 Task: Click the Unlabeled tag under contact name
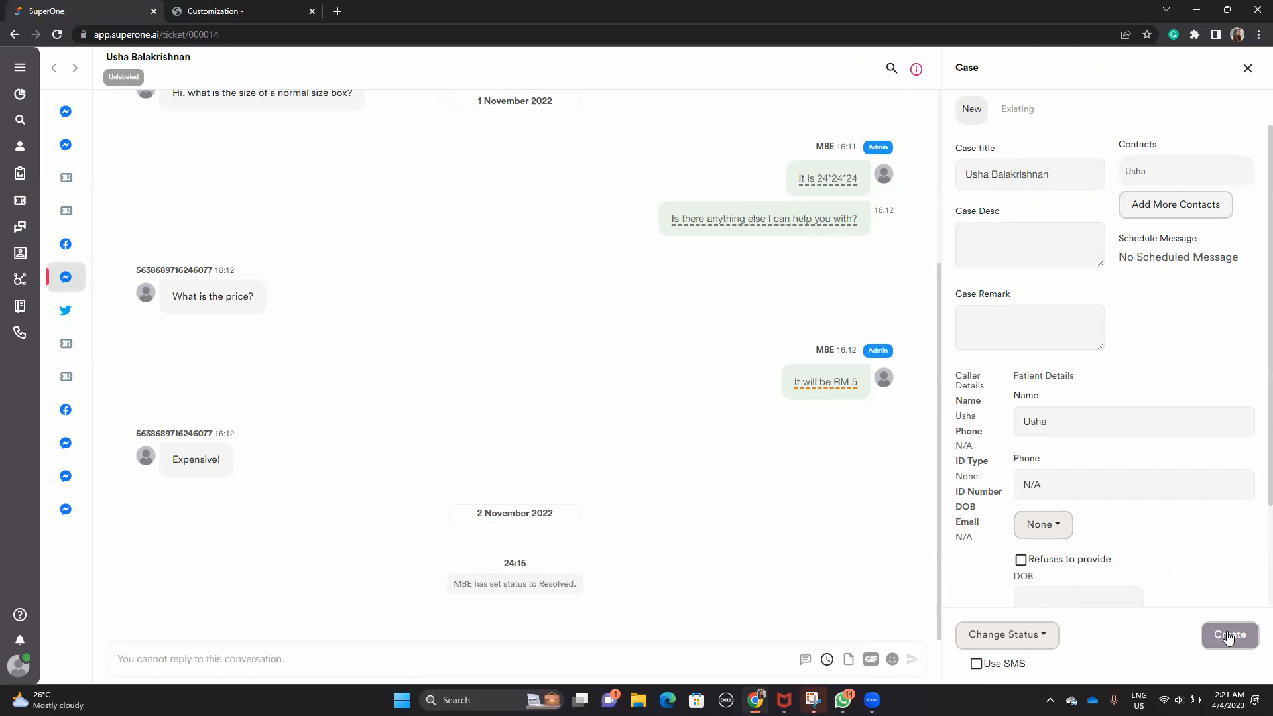[124, 77]
